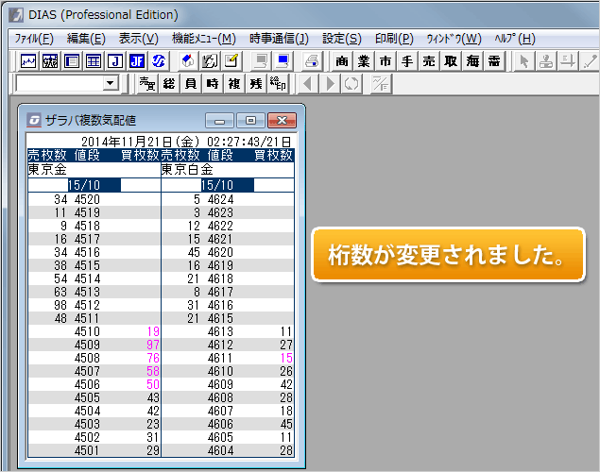Open the ファイル(F) menu
Viewport: 600px width, 472px height.
click(35, 39)
